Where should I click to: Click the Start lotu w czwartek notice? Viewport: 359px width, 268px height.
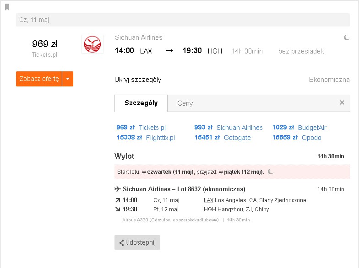(232, 172)
